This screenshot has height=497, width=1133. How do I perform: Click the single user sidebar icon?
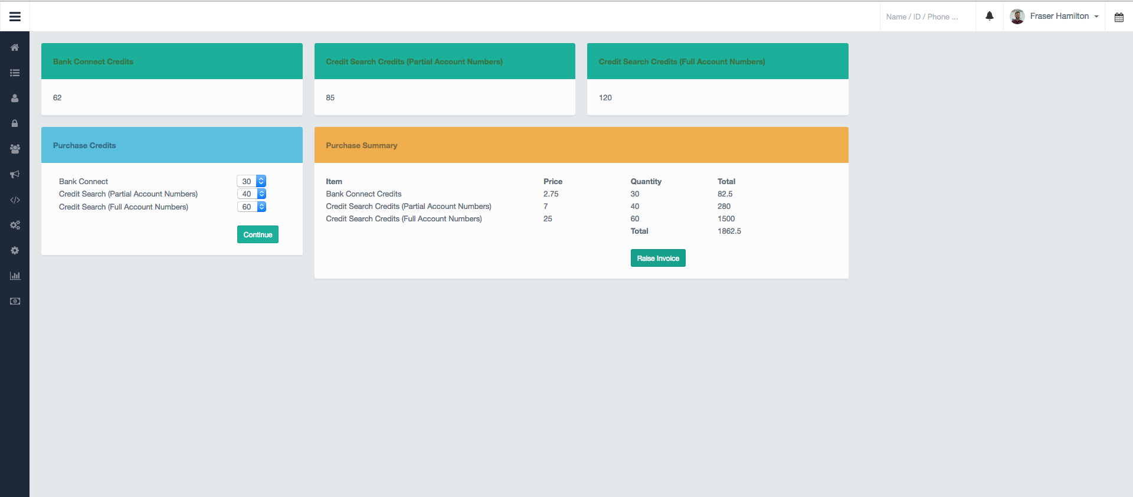coord(15,99)
